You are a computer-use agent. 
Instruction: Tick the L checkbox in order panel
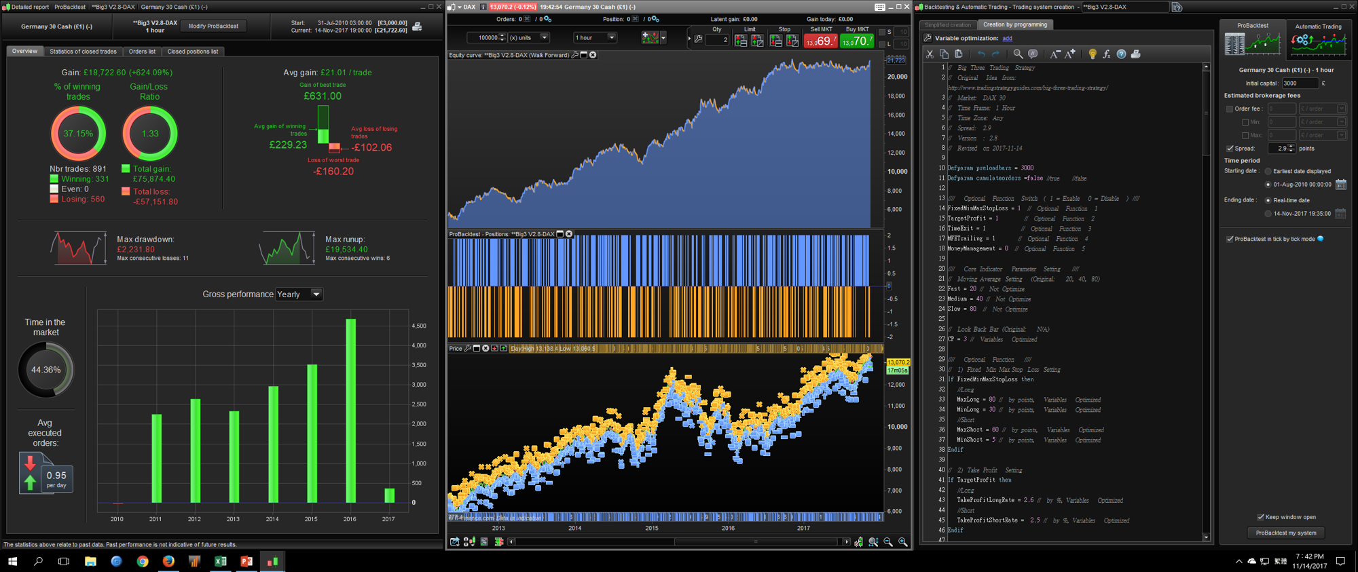coord(882,45)
